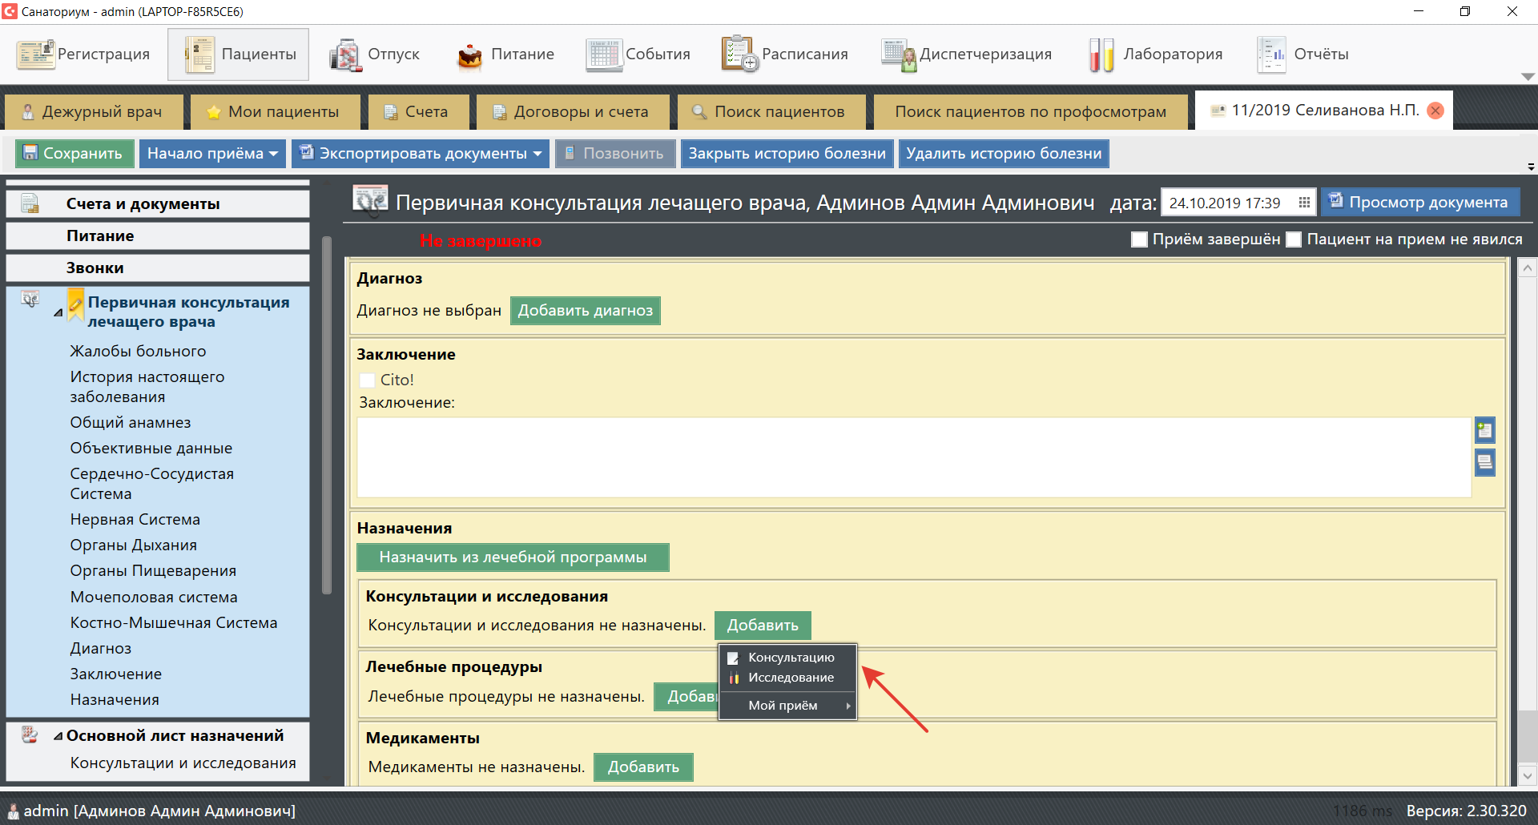Screen dimensions: 1538x825
Task: Click the upper template icon beside Заключение box
Action: tap(1484, 430)
